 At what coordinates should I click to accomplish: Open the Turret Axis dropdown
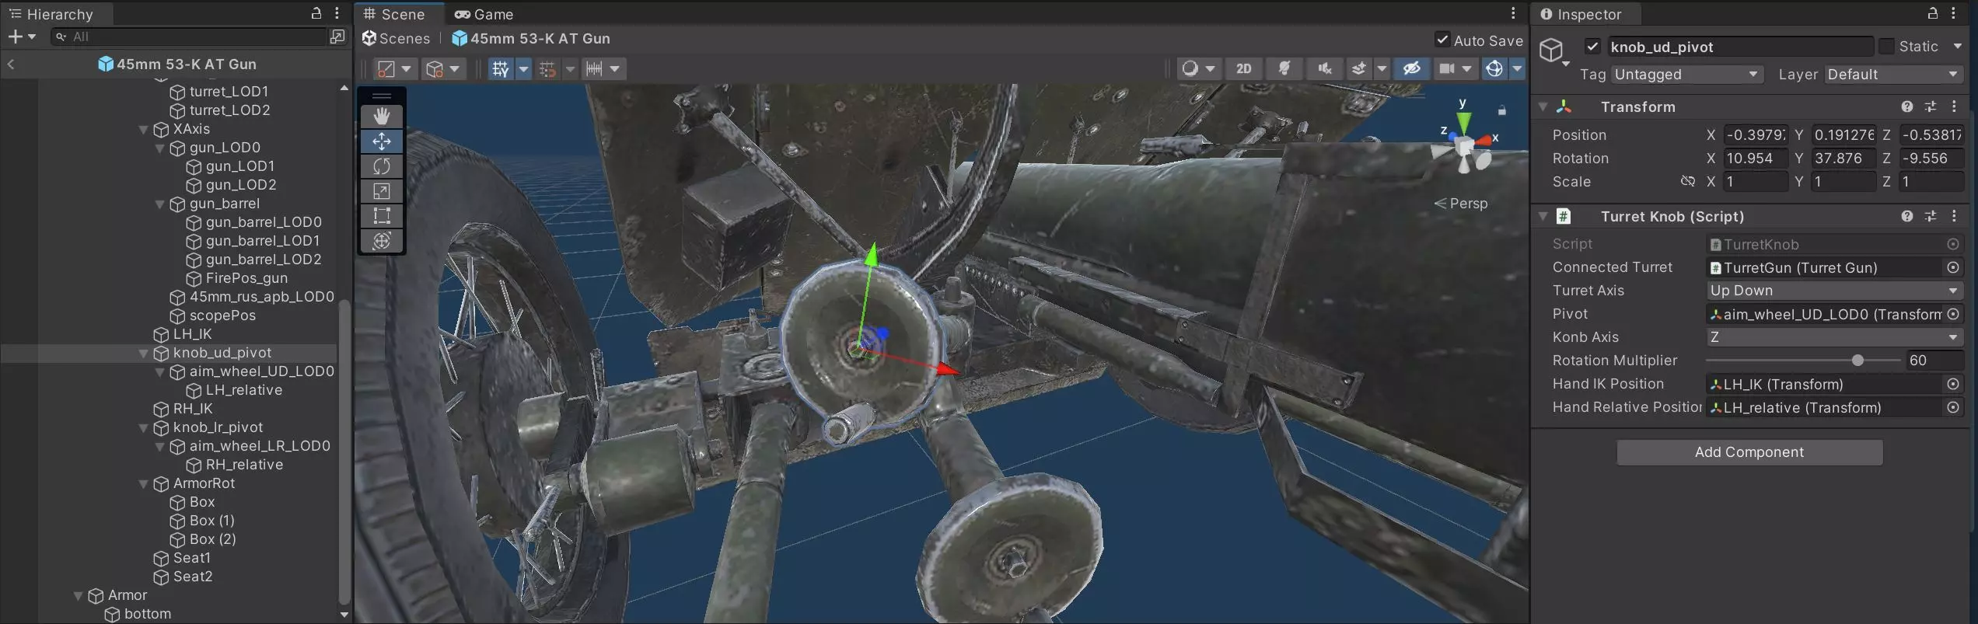1834,291
